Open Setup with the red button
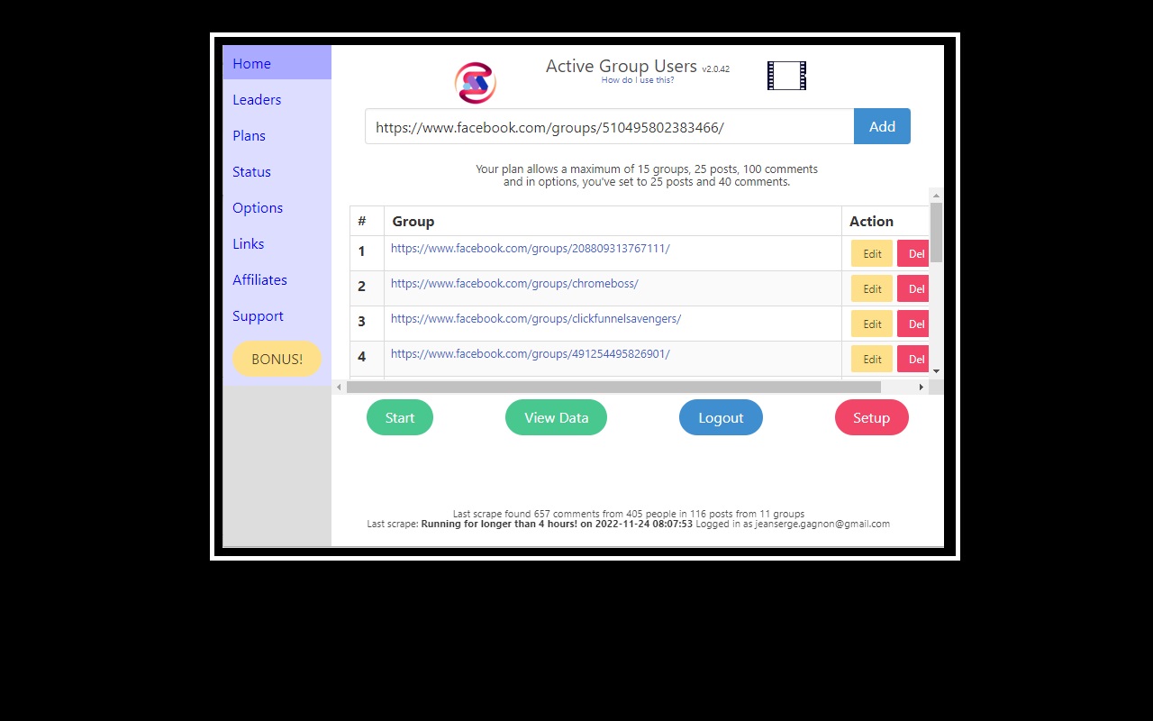Screen dimensions: 1153x721 coord(871,417)
